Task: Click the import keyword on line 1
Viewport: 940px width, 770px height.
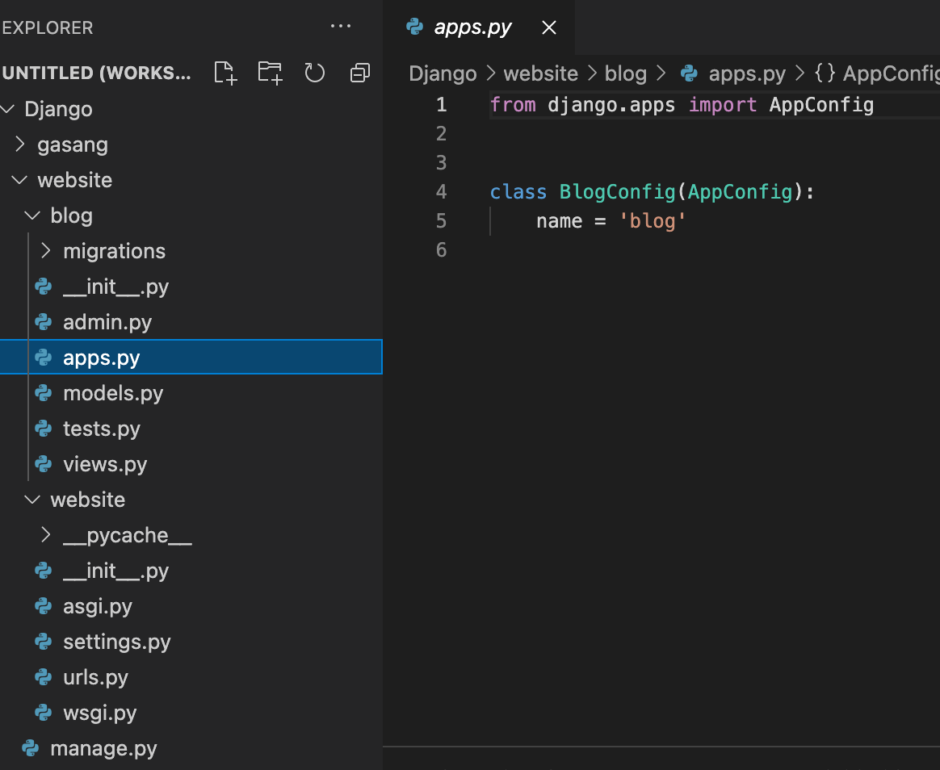Action: (723, 105)
